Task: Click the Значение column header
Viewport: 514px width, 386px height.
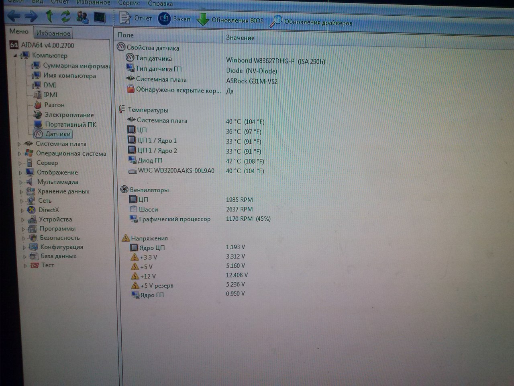Action: [240, 37]
